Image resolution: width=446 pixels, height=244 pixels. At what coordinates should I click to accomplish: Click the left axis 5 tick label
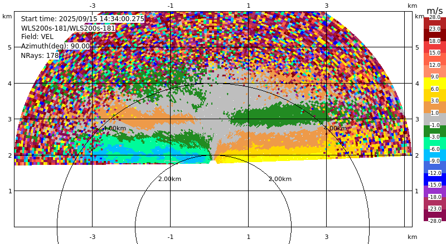coord(10,47)
